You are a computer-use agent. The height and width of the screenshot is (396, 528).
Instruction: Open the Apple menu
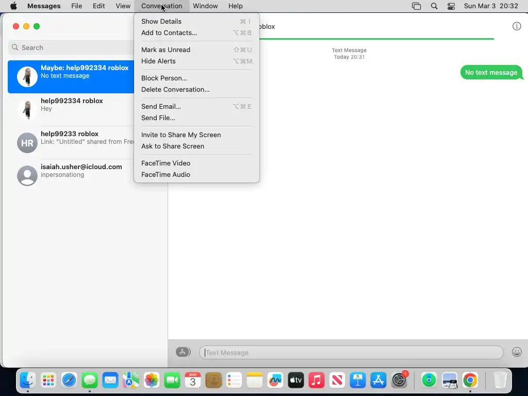tap(13, 6)
